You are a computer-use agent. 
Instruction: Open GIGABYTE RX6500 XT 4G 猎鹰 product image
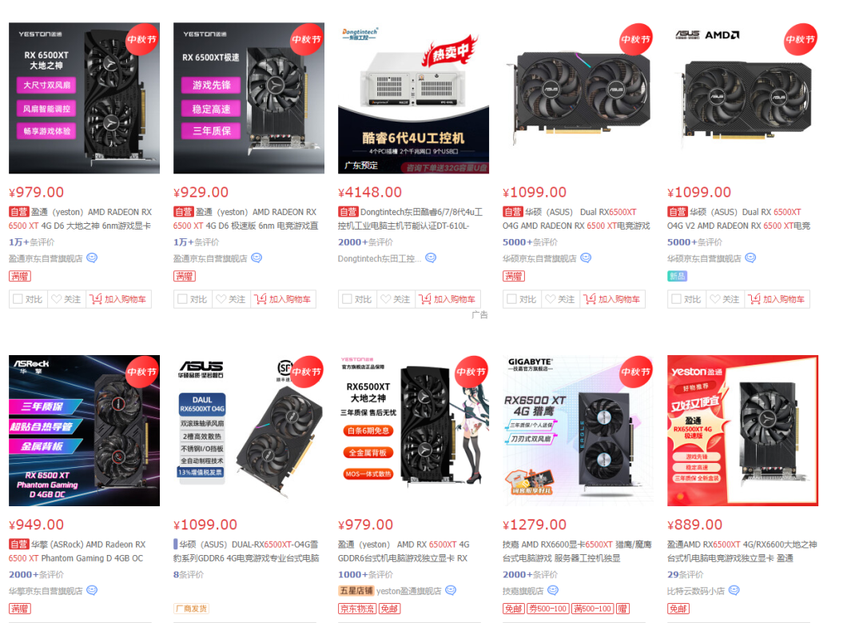578,430
